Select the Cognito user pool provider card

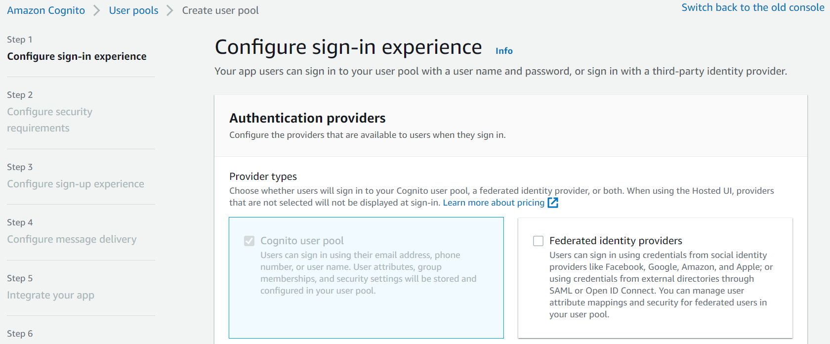coord(366,278)
